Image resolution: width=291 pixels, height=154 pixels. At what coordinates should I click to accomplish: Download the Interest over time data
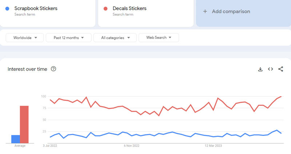click(260, 69)
